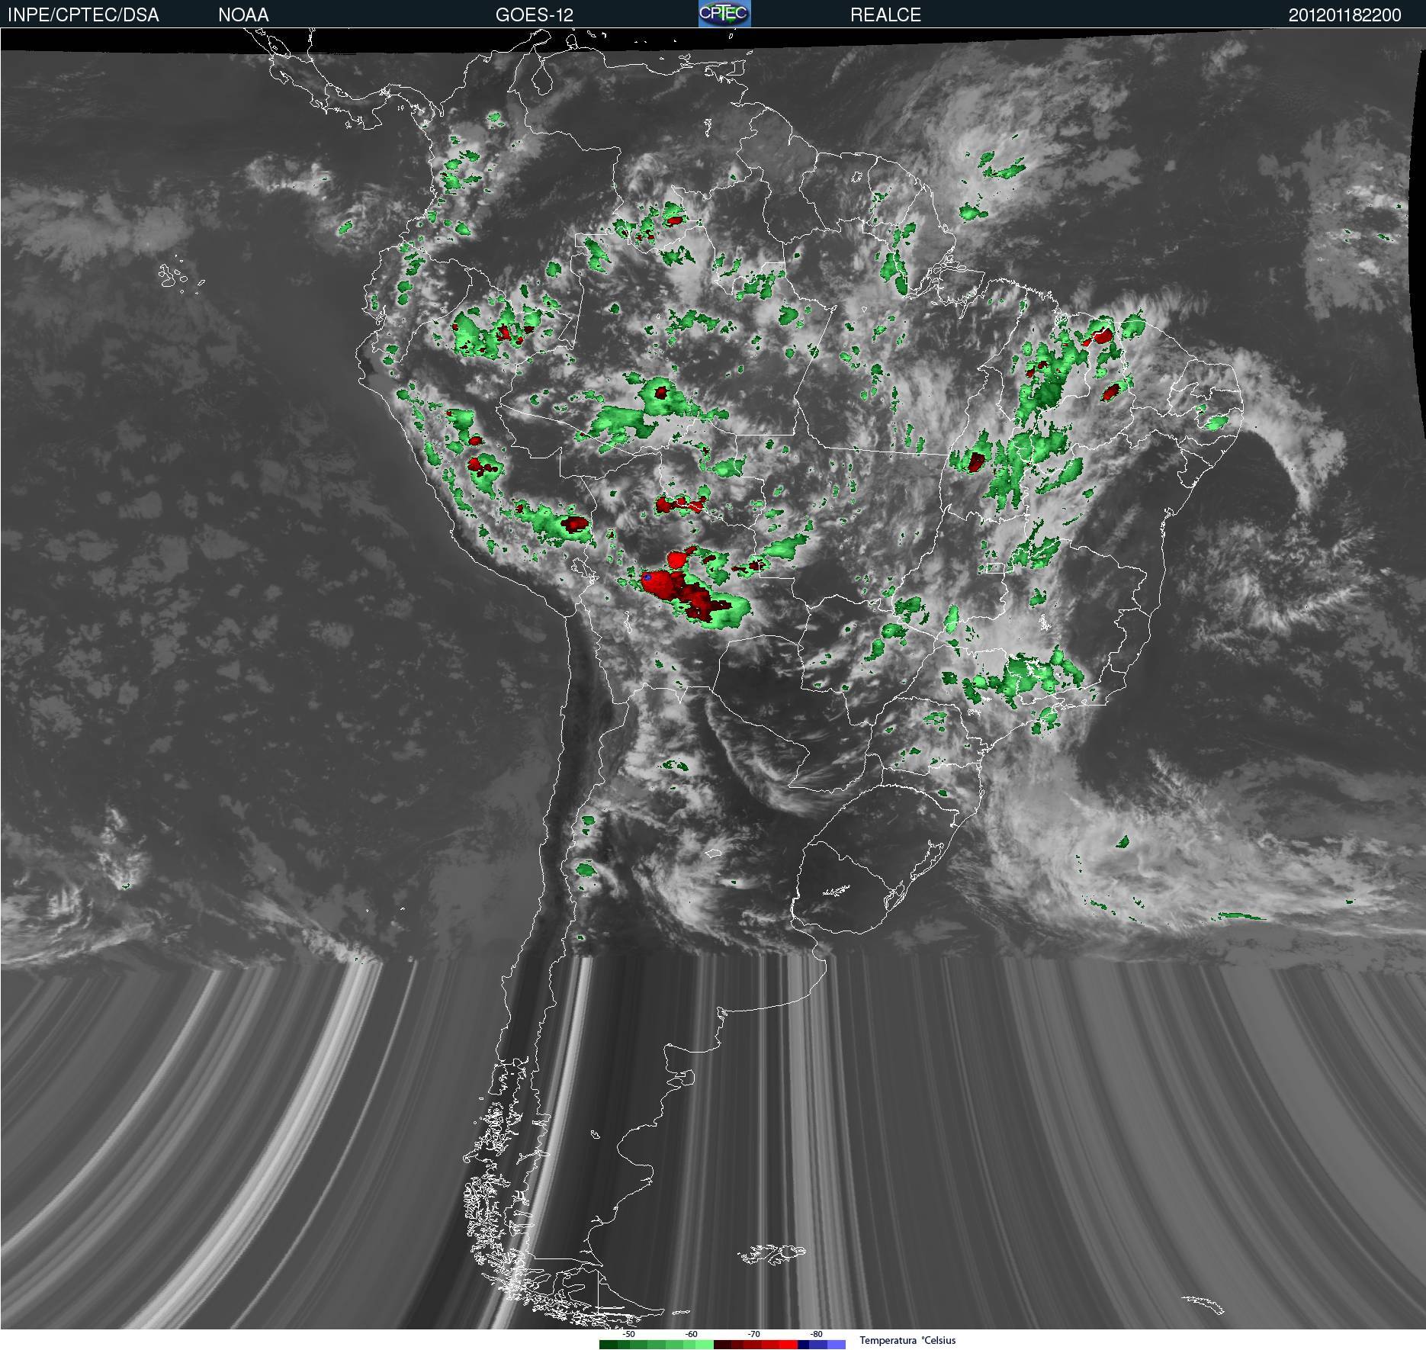Click the INPE/CPTEC/DSA header text
The height and width of the screenshot is (1350, 1426).
tap(83, 15)
